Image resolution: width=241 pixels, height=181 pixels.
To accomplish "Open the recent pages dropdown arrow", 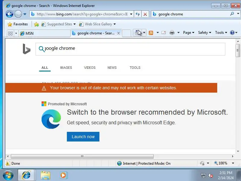I will point(25,14).
